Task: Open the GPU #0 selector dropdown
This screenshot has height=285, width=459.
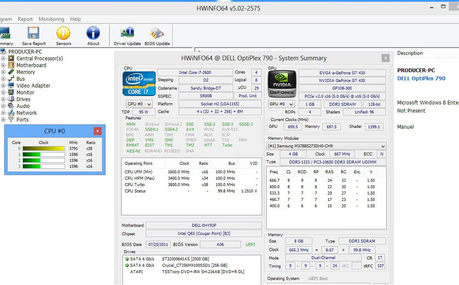Action: click(x=281, y=104)
